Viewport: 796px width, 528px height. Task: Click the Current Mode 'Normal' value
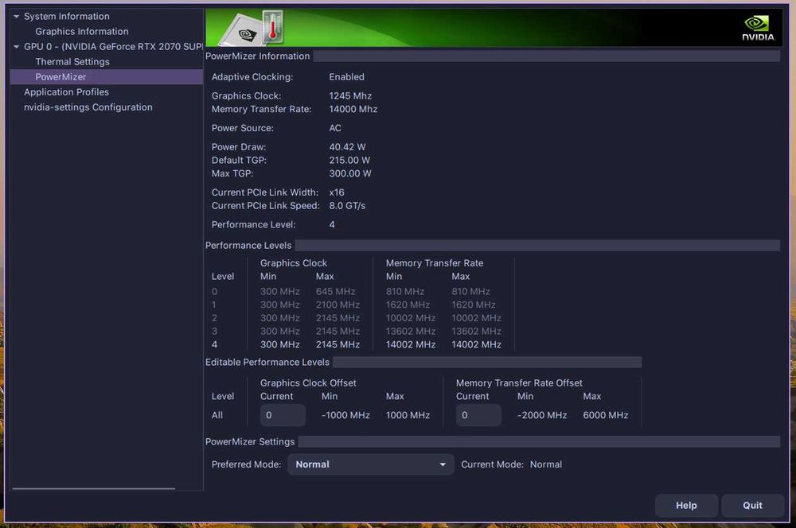546,464
